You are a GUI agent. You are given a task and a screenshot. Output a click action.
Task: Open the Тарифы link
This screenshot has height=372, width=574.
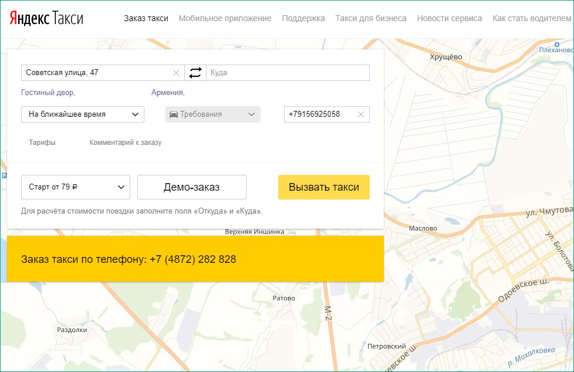[42, 143]
